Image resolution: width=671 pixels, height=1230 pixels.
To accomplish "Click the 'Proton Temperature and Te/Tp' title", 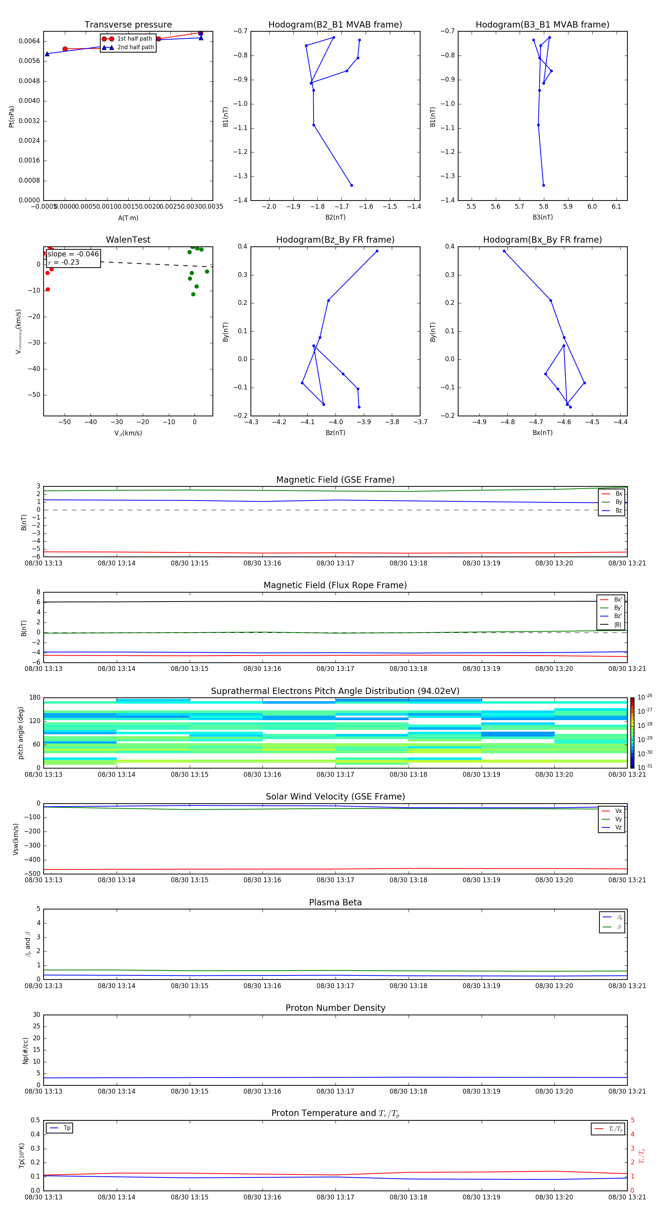I will (x=335, y=1113).
